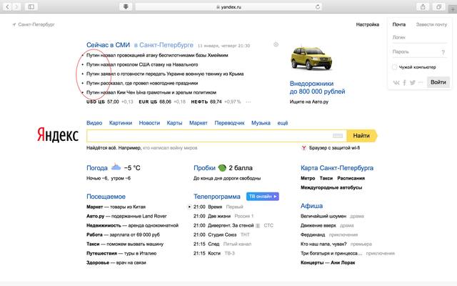Image resolution: width=457 pixels, height=286 pixels.
Task: Click Yandex browser Y icon
Action: [x=303, y=148]
